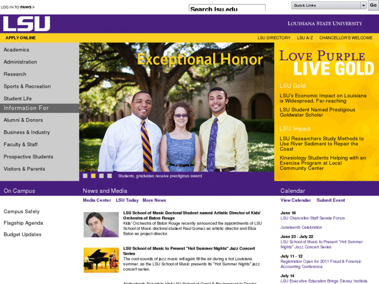The width and height of the screenshot is (379, 284).
Task: Switch to LSU Today
Action: pos(127,200)
